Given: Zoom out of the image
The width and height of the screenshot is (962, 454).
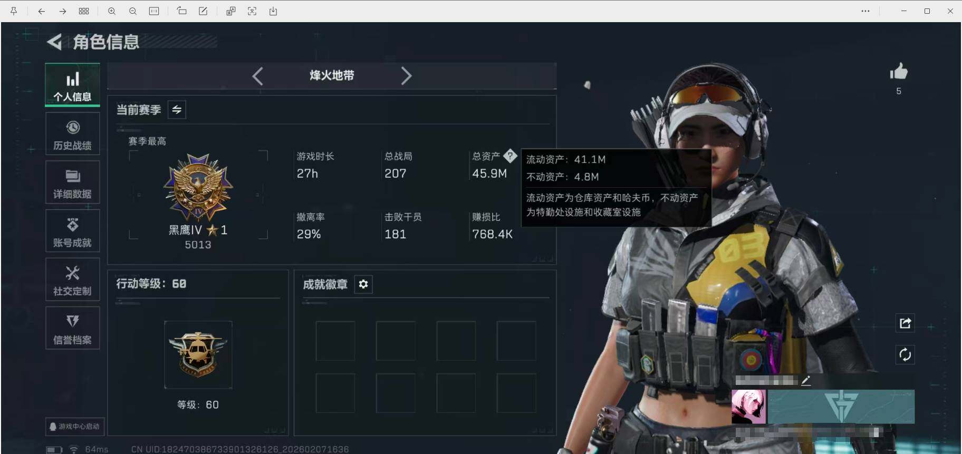Looking at the screenshot, I should tap(133, 11).
